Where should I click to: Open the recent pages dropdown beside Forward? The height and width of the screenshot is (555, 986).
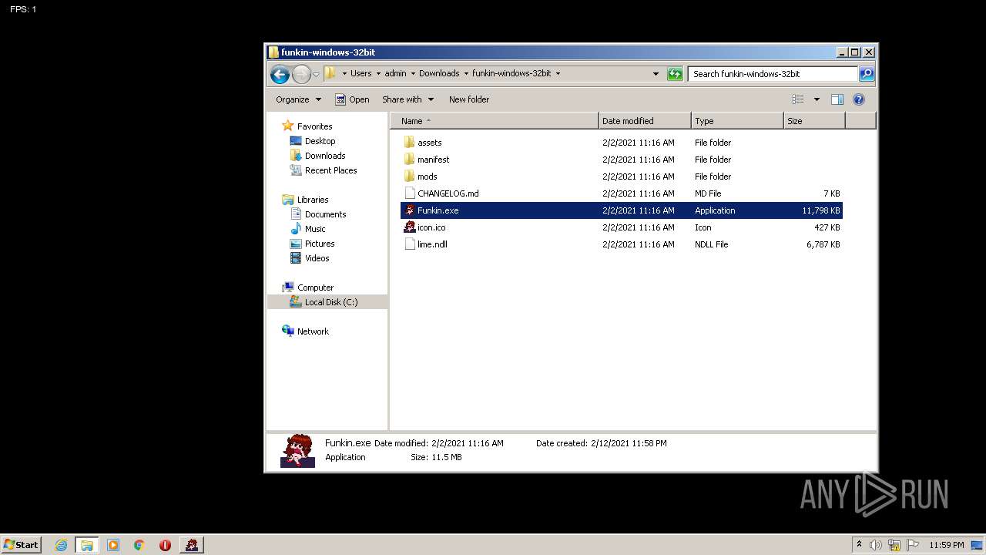316,75
